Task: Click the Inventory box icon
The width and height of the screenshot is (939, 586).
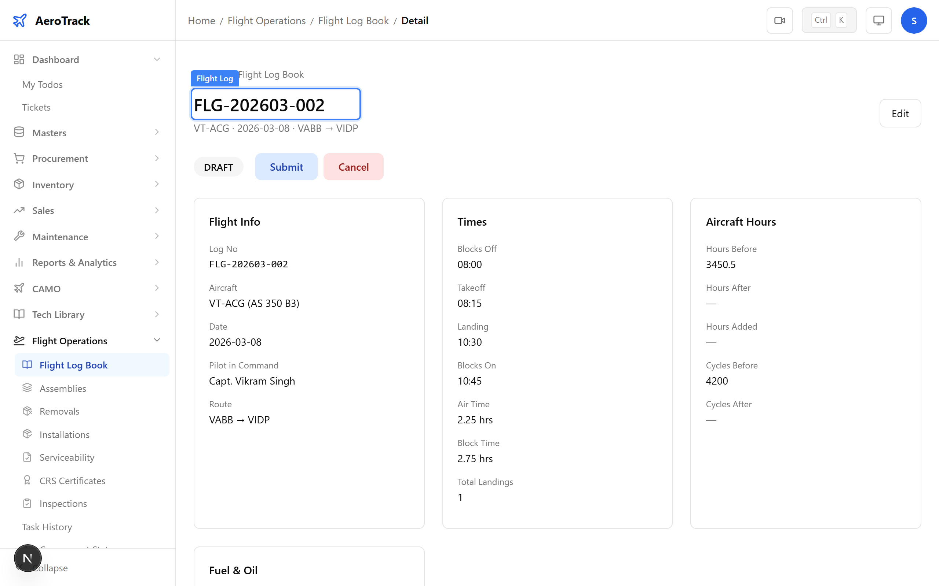Action: [x=19, y=185]
